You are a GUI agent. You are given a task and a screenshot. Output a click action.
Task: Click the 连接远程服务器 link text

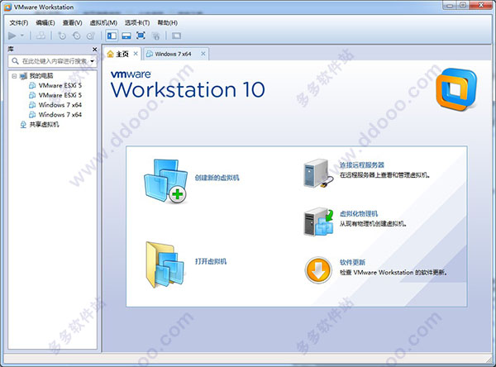click(361, 165)
